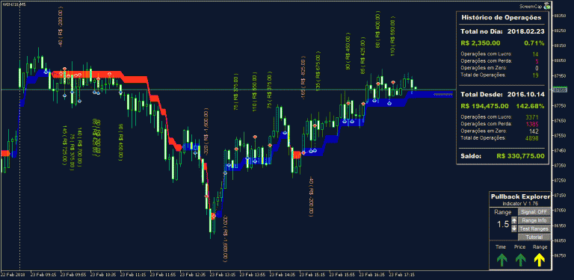The height and width of the screenshot is (280, 574).
Task: Click the 23 Feb 17:15 time label
Action: click(x=402, y=274)
